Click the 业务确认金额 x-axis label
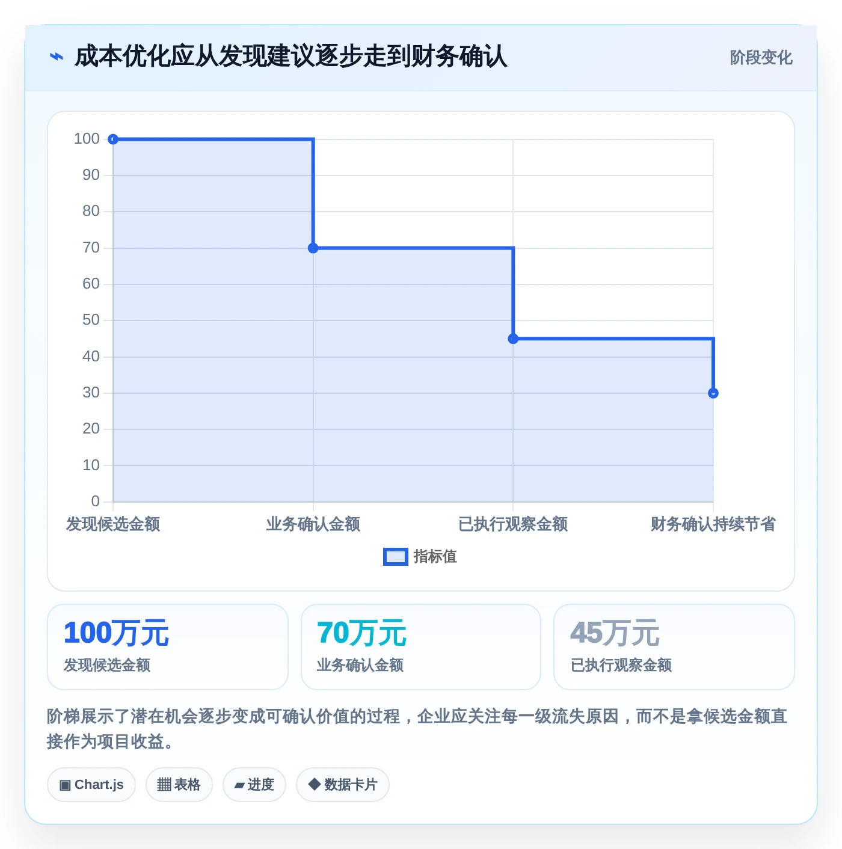Screen dimensions: 842x849 click(x=313, y=524)
